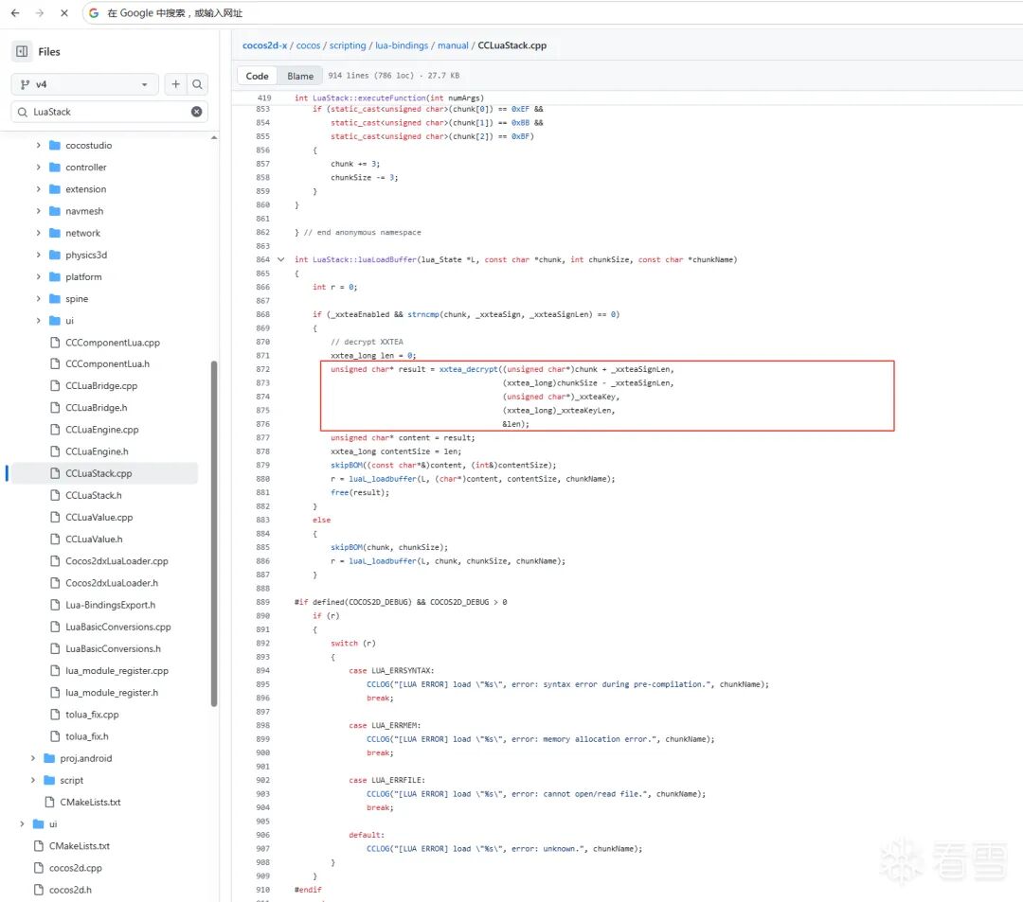Clear the LuaStack search filter

point(197,112)
